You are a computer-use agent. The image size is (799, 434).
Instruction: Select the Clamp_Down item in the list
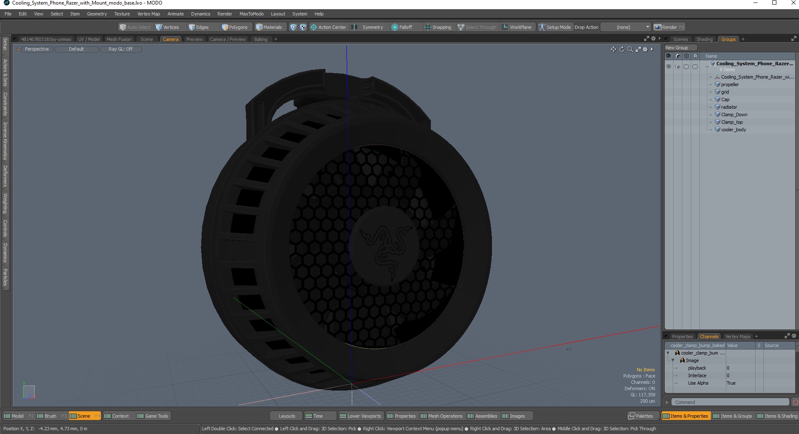[734, 115]
